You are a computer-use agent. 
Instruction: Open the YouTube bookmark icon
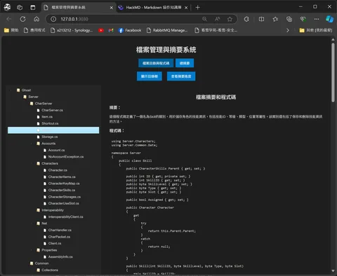[101, 30]
